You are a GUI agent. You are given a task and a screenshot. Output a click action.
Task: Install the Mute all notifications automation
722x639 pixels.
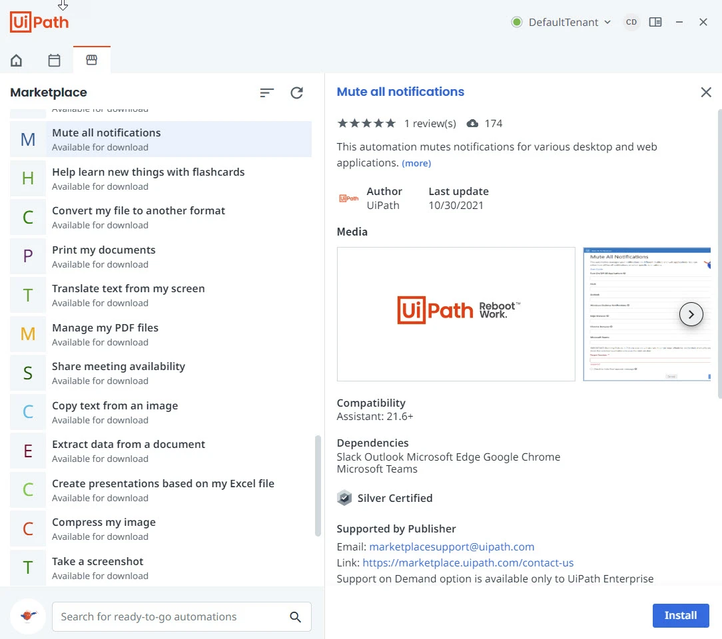coord(681,616)
